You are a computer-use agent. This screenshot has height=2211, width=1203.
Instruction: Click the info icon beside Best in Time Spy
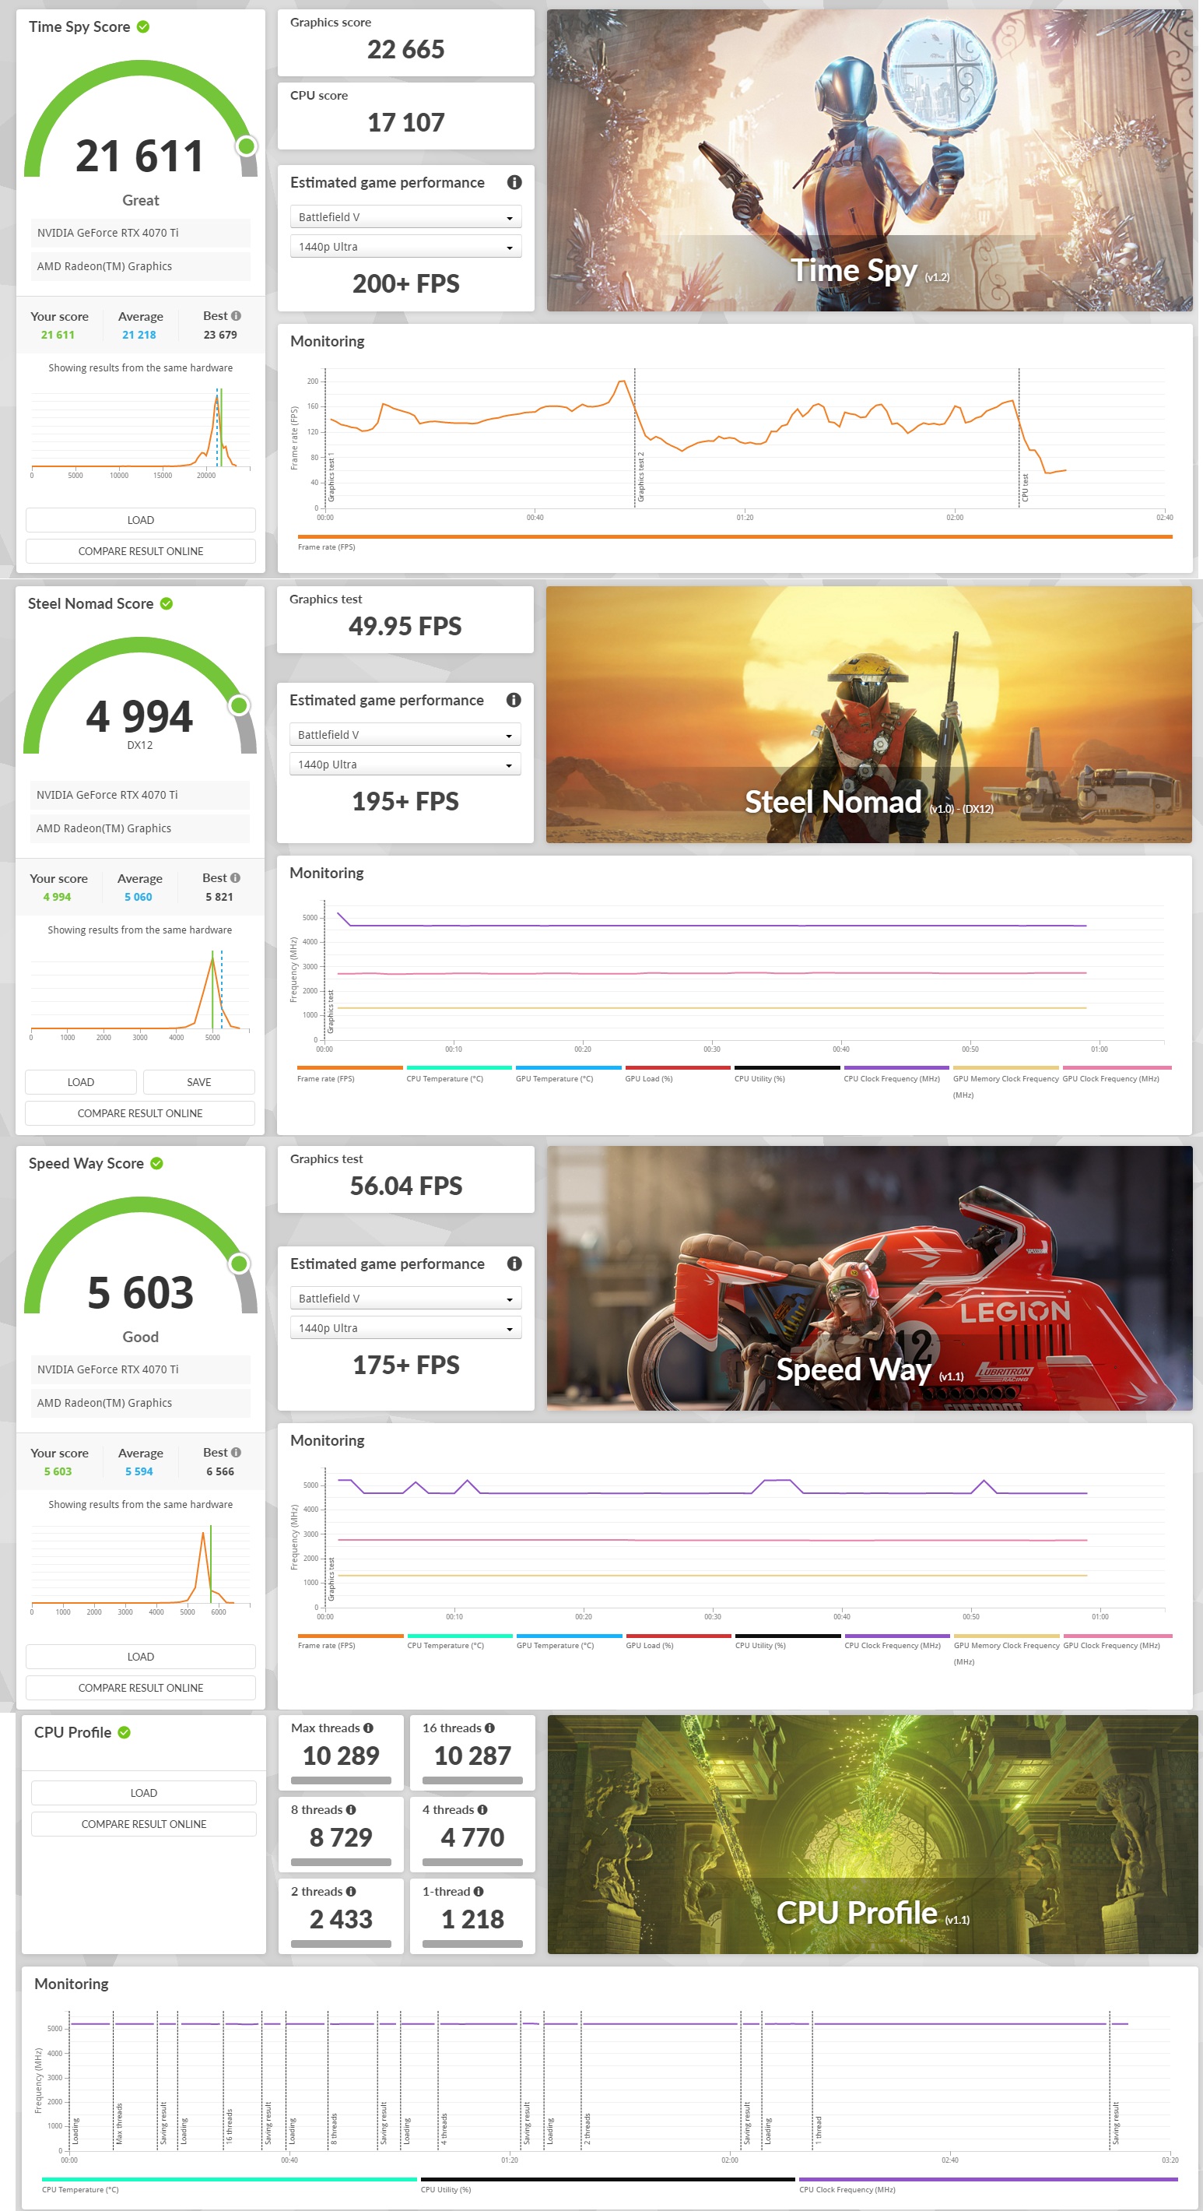coord(236,316)
